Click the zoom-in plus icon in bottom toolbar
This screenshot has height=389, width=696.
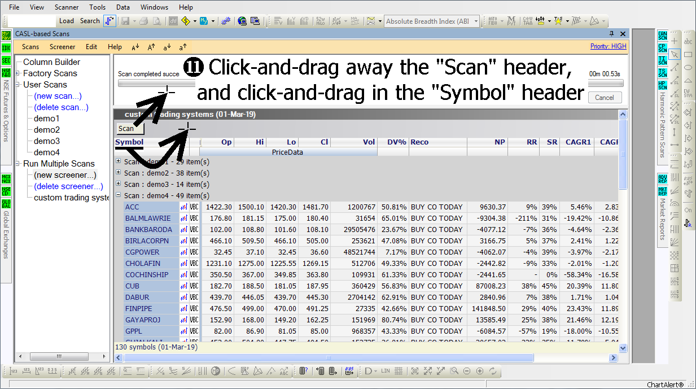(x=480, y=371)
